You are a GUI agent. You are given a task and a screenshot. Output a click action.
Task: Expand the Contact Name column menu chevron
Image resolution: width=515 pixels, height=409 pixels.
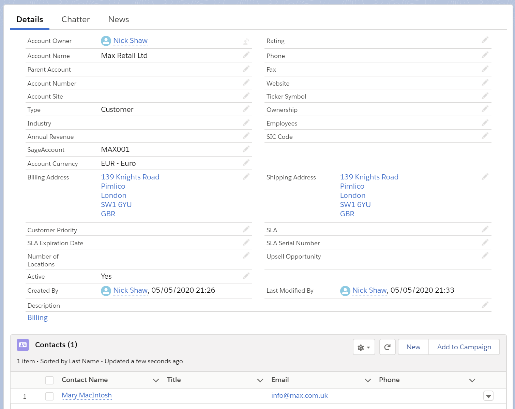tap(156, 380)
